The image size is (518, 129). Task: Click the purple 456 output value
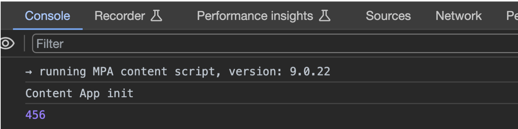tap(35, 115)
